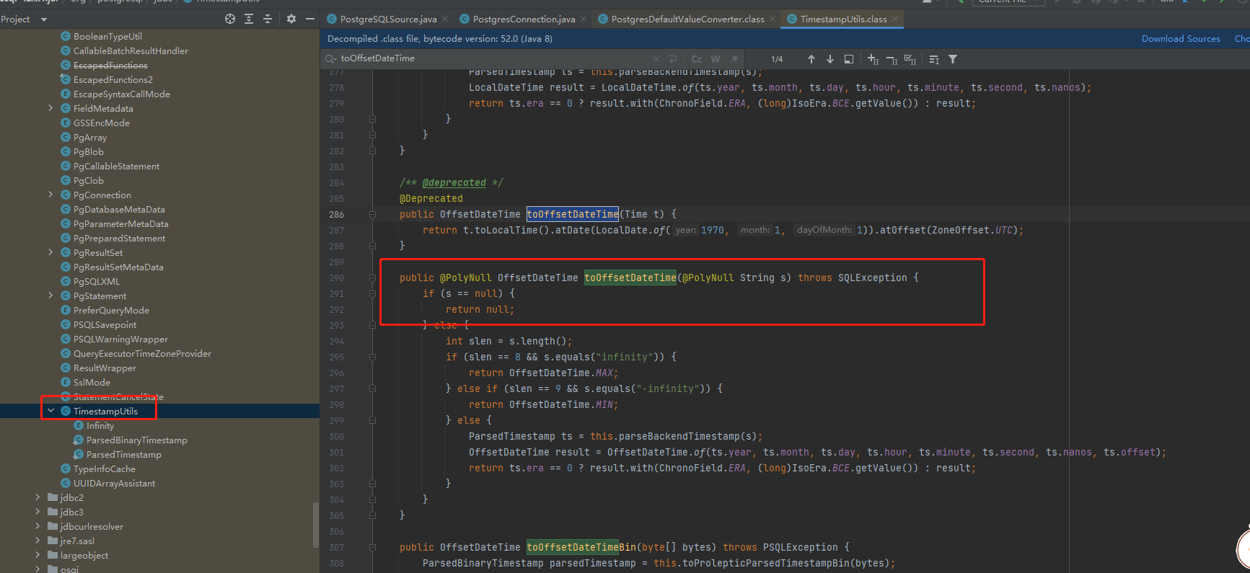Open the Project view dropdown arrow
This screenshot has height=573, width=1250.
coord(44,19)
